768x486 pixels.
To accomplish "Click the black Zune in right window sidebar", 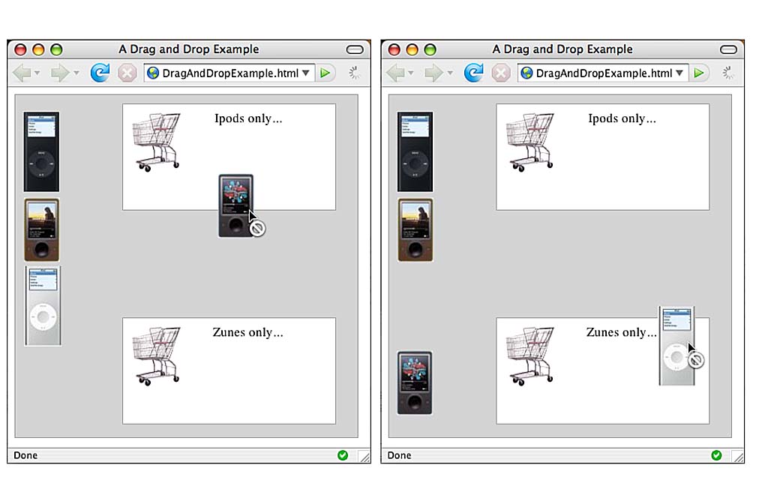I will pyautogui.click(x=415, y=382).
